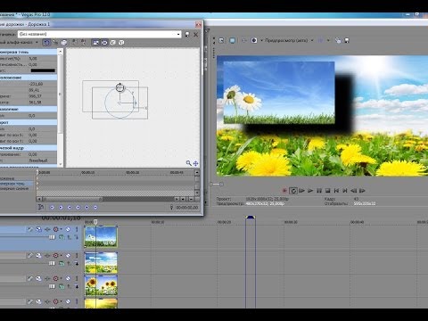Select the 561,58 height value

pos(35,103)
